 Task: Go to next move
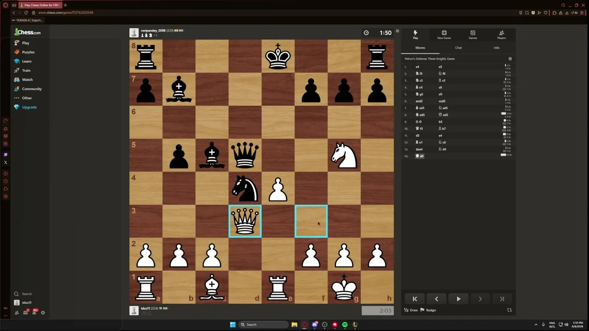coord(480,299)
